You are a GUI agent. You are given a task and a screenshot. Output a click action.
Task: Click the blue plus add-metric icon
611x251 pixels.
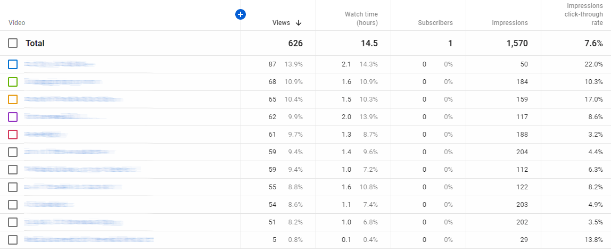click(241, 15)
